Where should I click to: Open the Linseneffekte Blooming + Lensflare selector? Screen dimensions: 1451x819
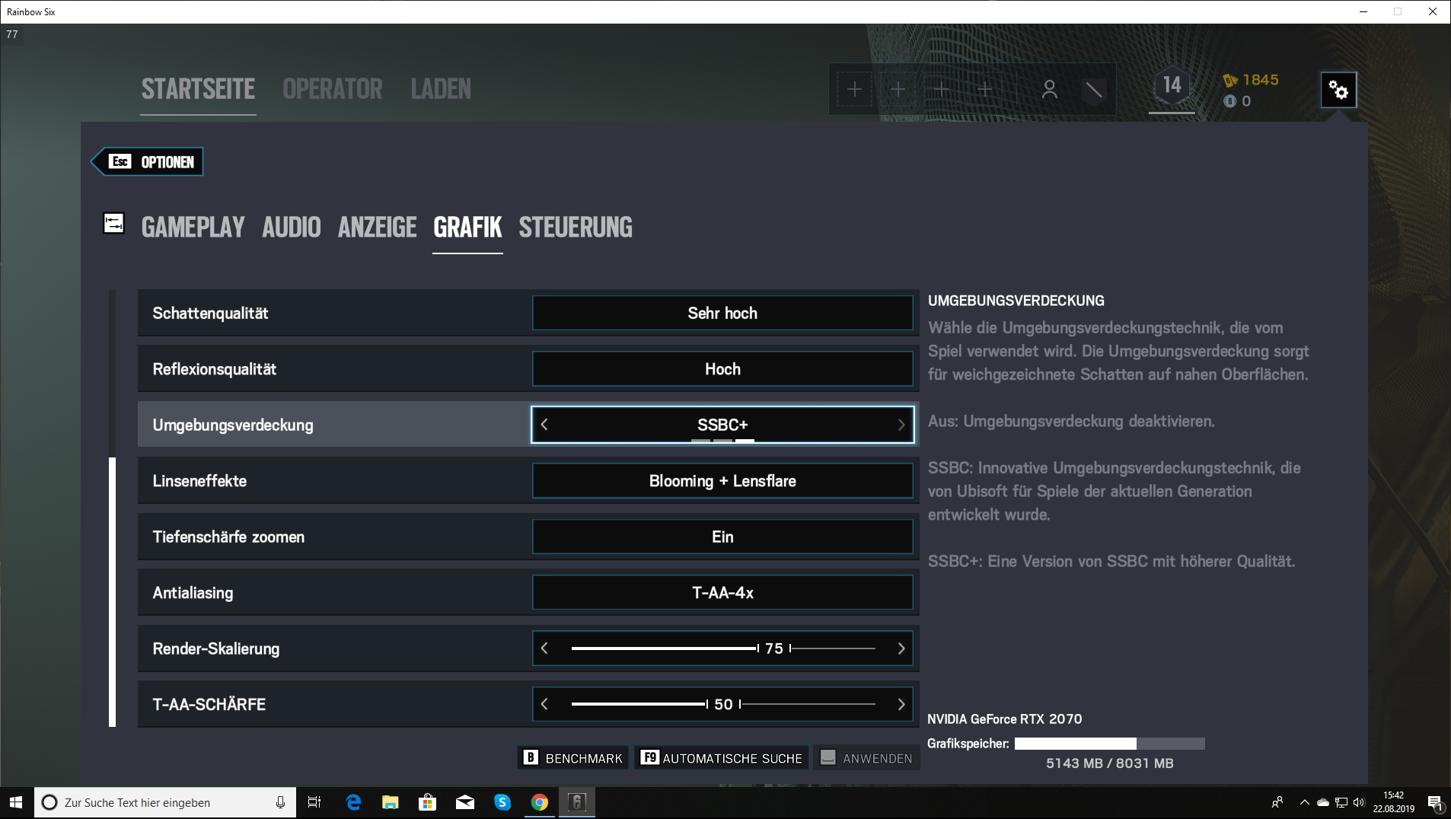(x=722, y=481)
